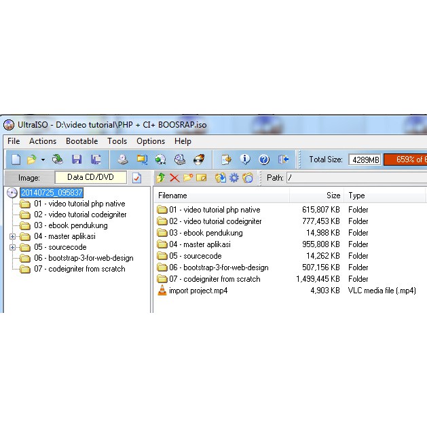Viewport: 427px width, 427px height.
Task: Click the red X Delete icon
Action: coord(174,178)
